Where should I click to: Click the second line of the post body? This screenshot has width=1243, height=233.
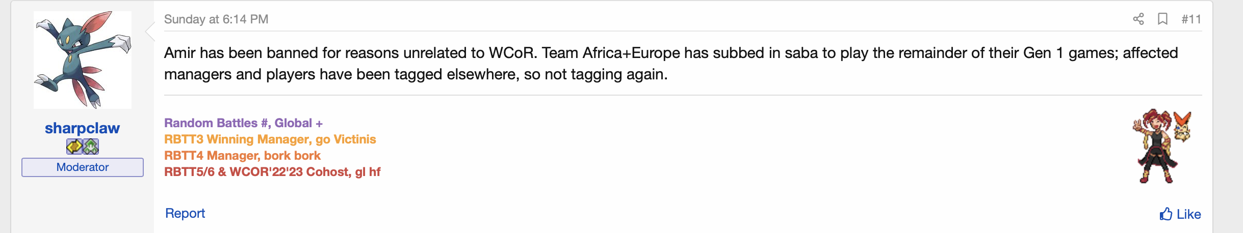click(416, 74)
